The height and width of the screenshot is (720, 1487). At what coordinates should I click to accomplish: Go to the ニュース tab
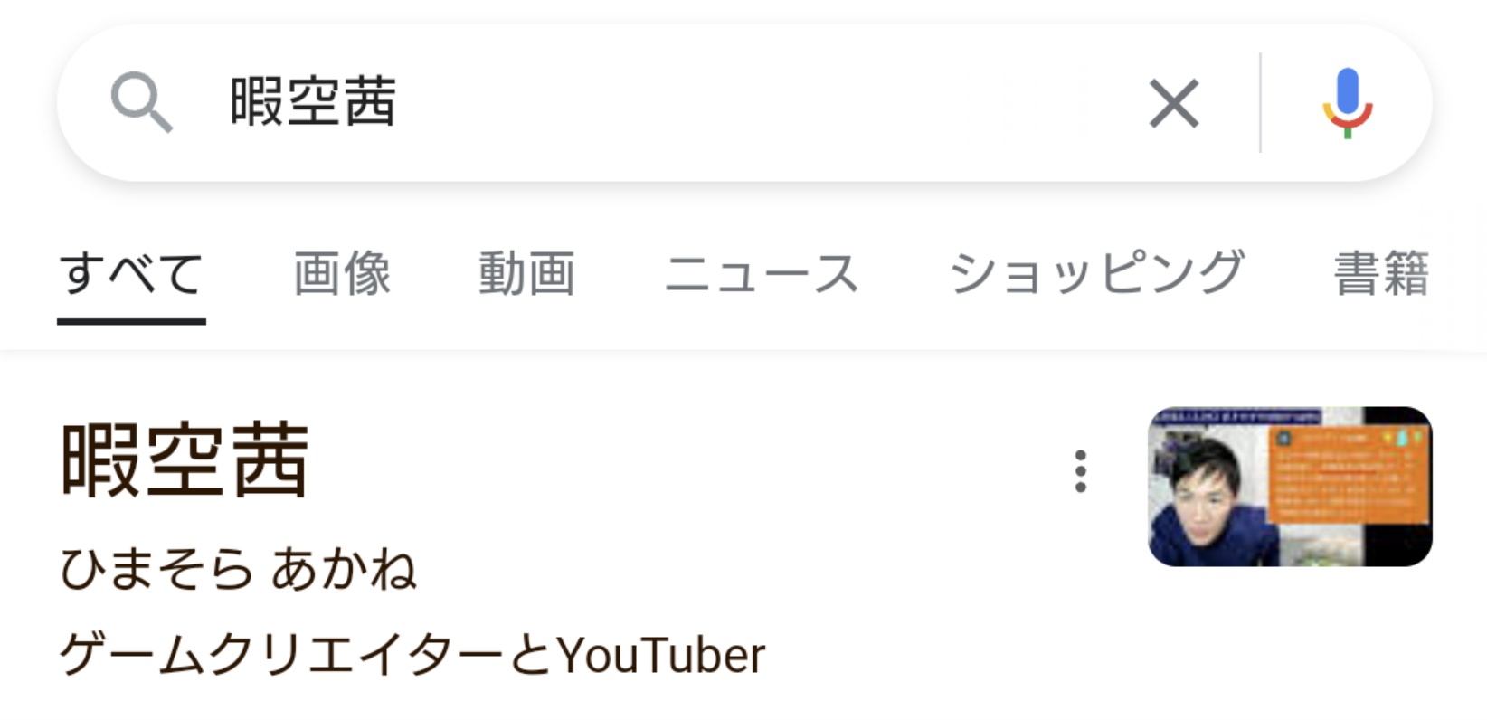(762, 273)
